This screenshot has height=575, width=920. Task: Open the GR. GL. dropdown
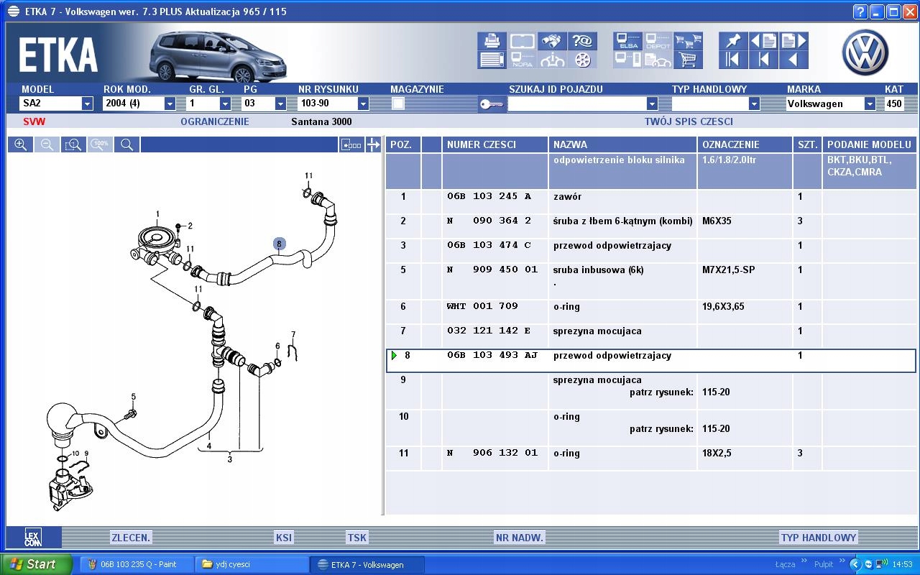tap(225, 103)
